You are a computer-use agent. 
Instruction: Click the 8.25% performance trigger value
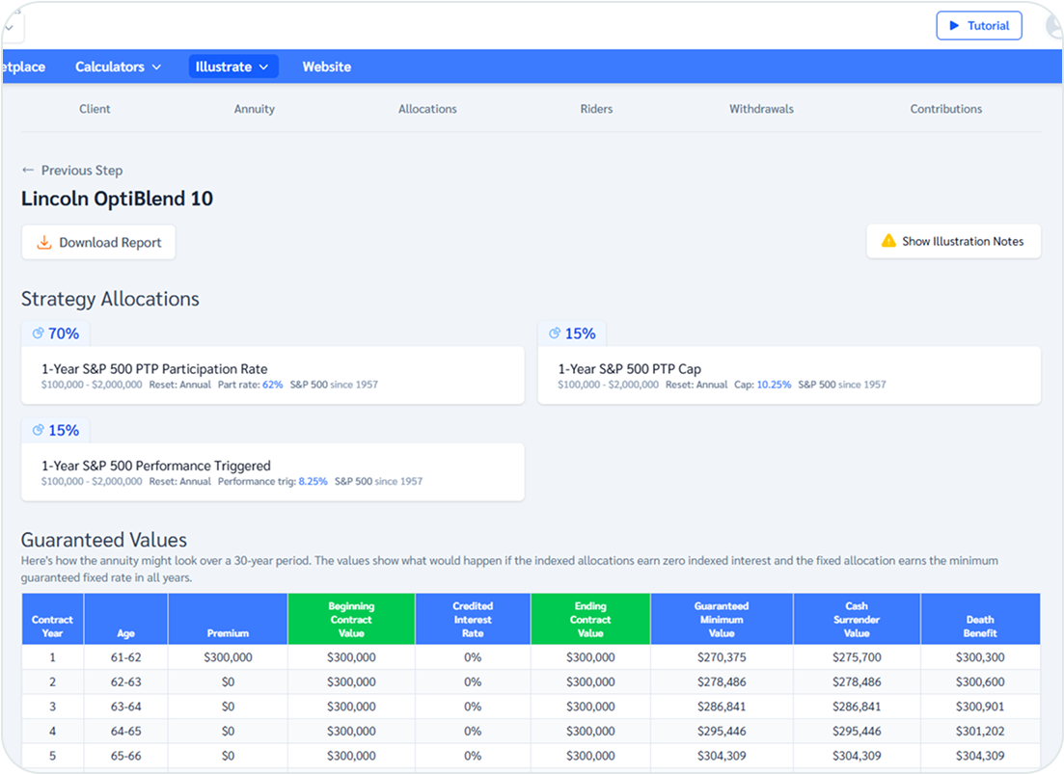(313, 481)
